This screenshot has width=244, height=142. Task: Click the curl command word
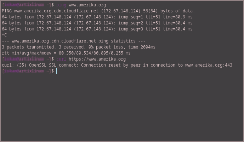[x=61, y=59]
